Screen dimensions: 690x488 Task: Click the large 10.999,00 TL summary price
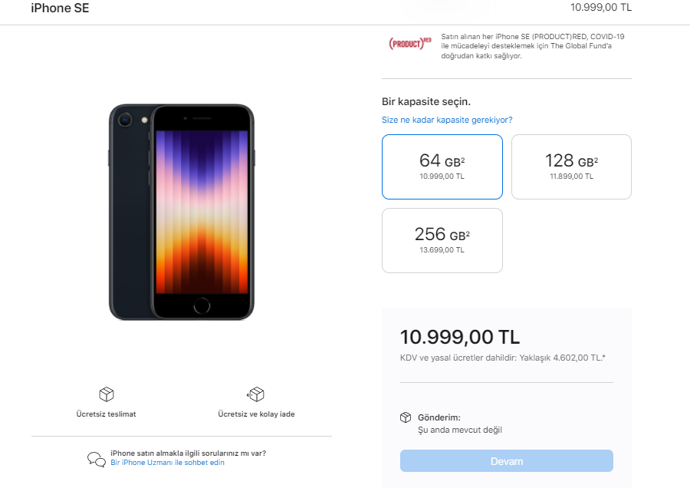460,337
